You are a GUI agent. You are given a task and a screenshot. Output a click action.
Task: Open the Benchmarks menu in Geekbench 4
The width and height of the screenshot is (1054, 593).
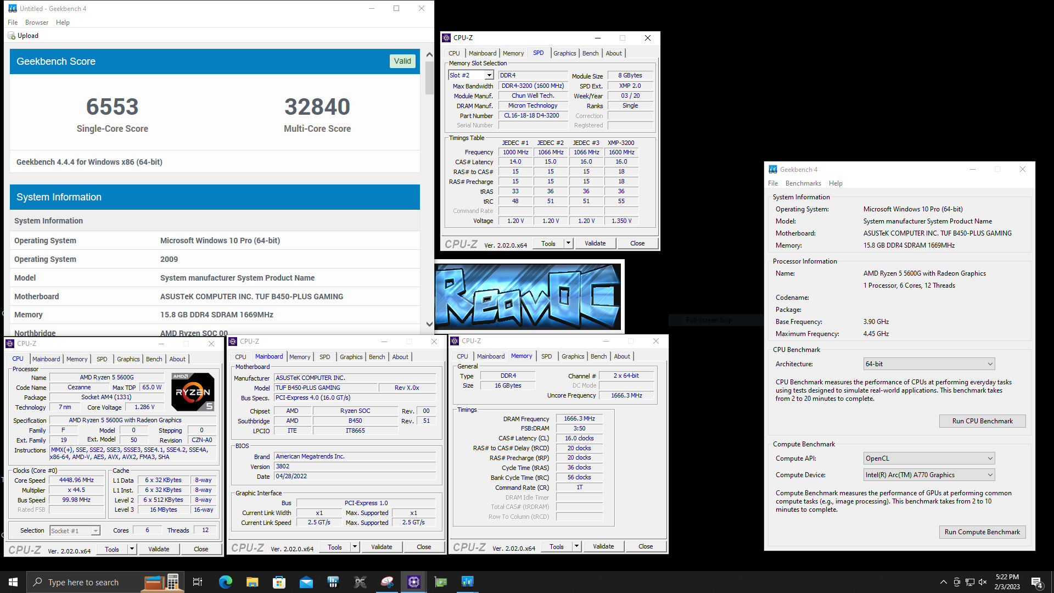click(x=803, y=183)
